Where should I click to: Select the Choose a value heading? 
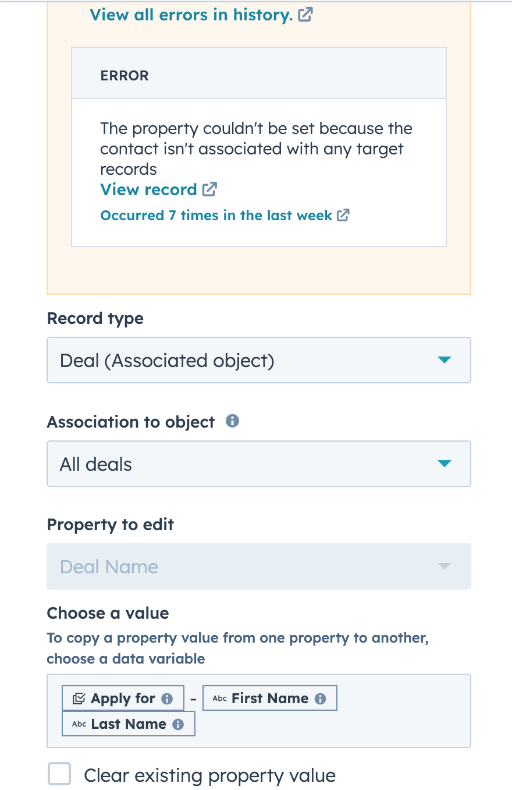(108, 613)
